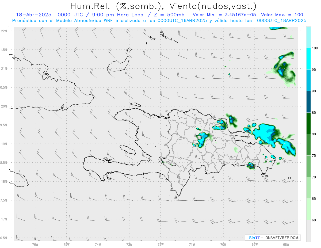Click the longitude label '70W'
Image resolution: width=321 pixels, height=248 pixels.
[223, 244]
